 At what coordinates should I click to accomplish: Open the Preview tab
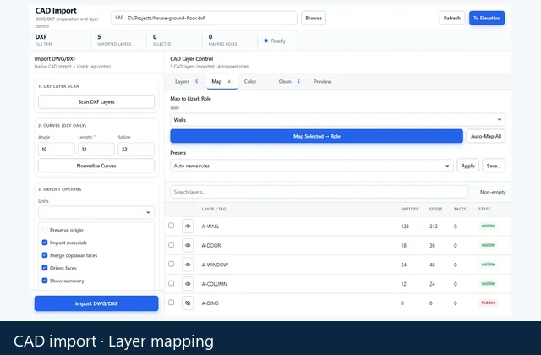click(322, 82)
